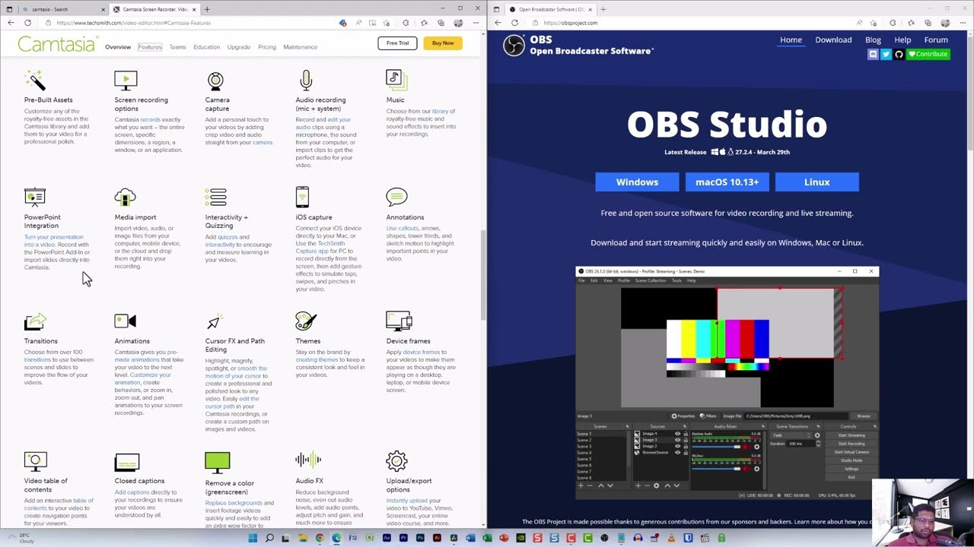Click the Free Trial button
Screen dimensions: 974x547
[x=397, y=43]
